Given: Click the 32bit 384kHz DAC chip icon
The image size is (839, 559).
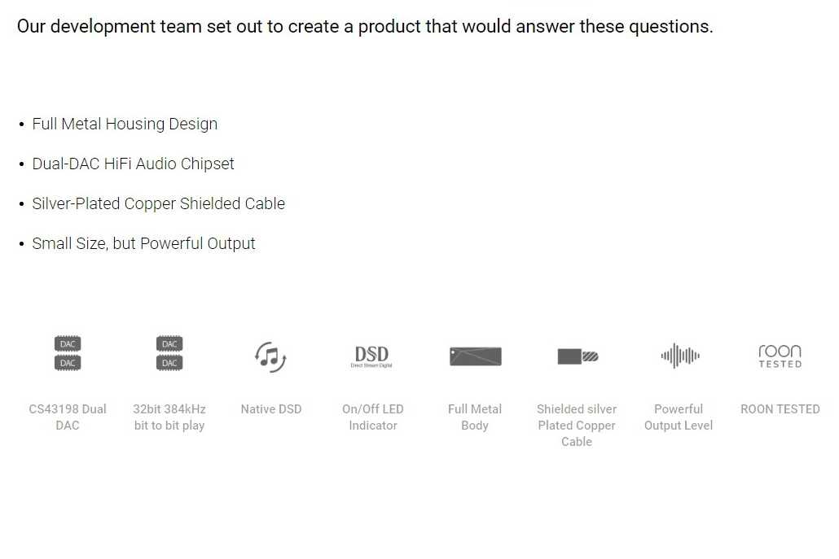Looking at the screenshot, I should tap(169, 354).
